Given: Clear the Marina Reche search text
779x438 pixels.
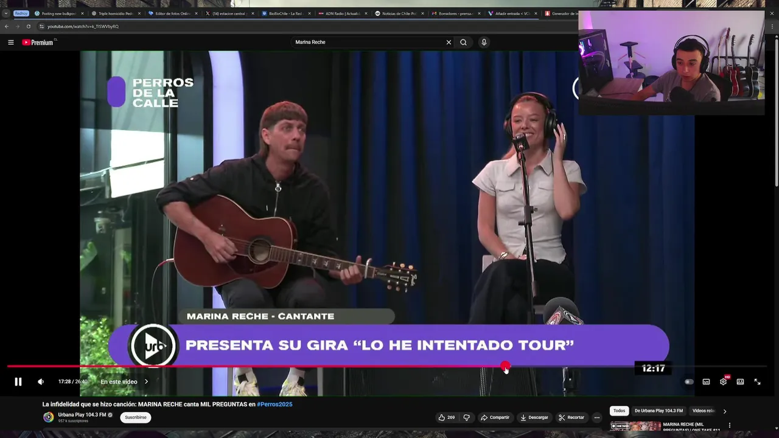Looking at the screenshot, I should 449,42.
